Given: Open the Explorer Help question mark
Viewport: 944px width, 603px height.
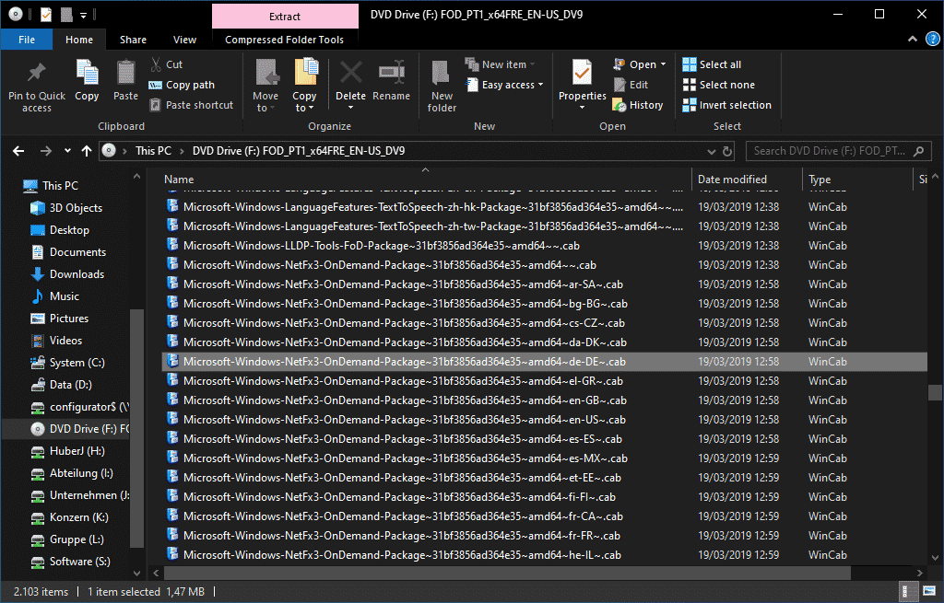Looking at the screenshot, I should [x=932, y=40].
